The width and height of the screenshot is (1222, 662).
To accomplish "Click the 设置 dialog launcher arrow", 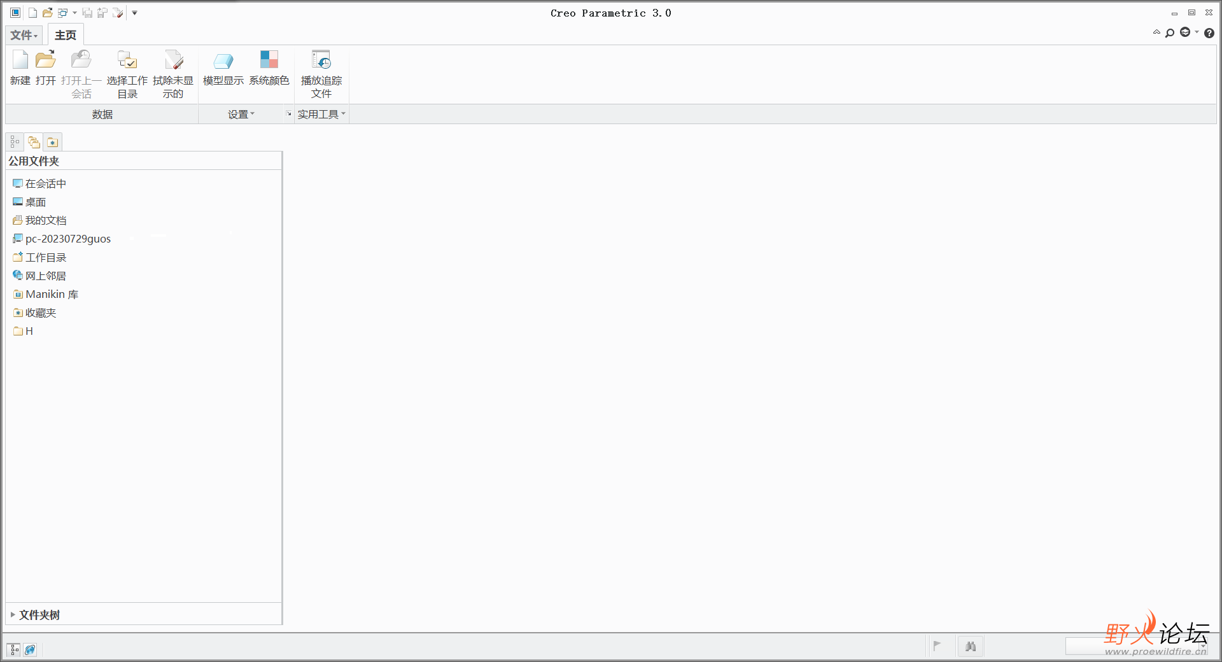I will [288, 114].
